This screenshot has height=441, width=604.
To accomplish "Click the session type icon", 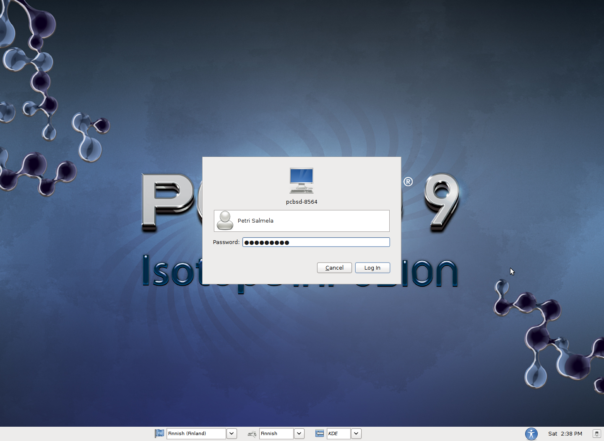I will click(320, 433).
